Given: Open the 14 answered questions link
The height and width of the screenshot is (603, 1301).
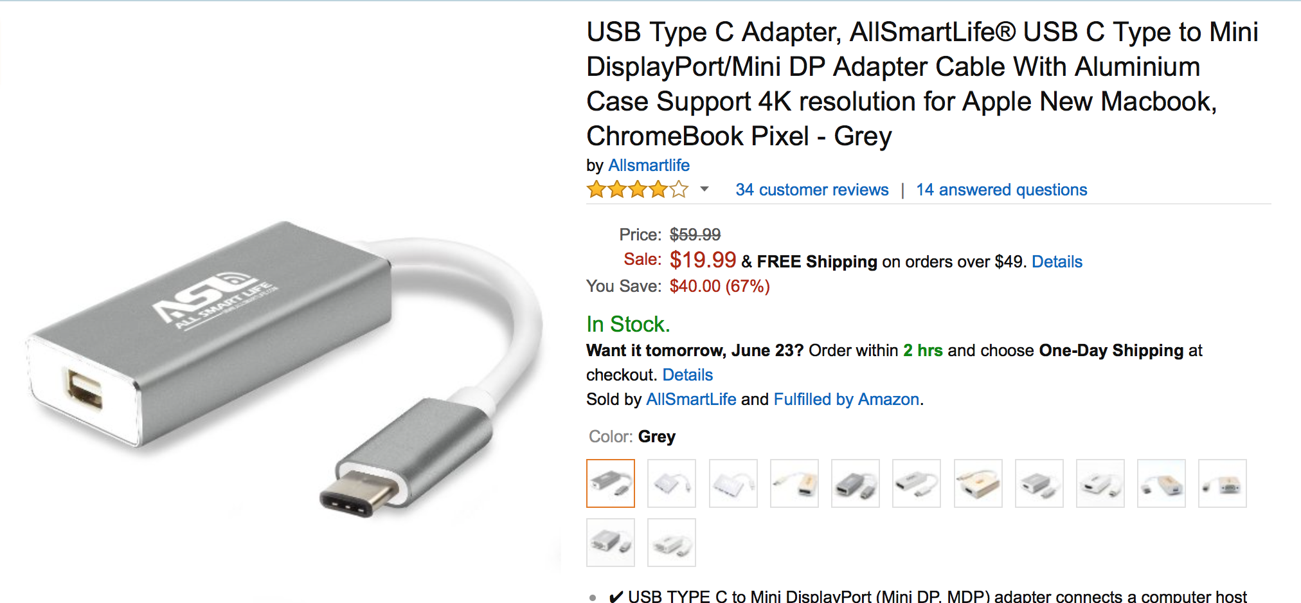Looking at the screenshot, I should click(1001, 190).
